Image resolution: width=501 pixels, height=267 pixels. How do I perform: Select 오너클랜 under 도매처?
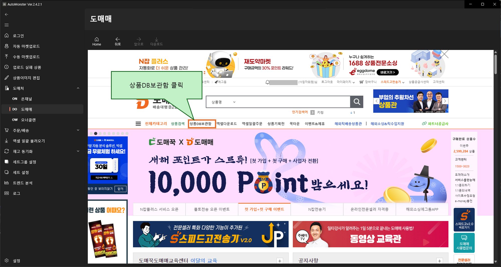pyautogui.click(x=42, y=120)
